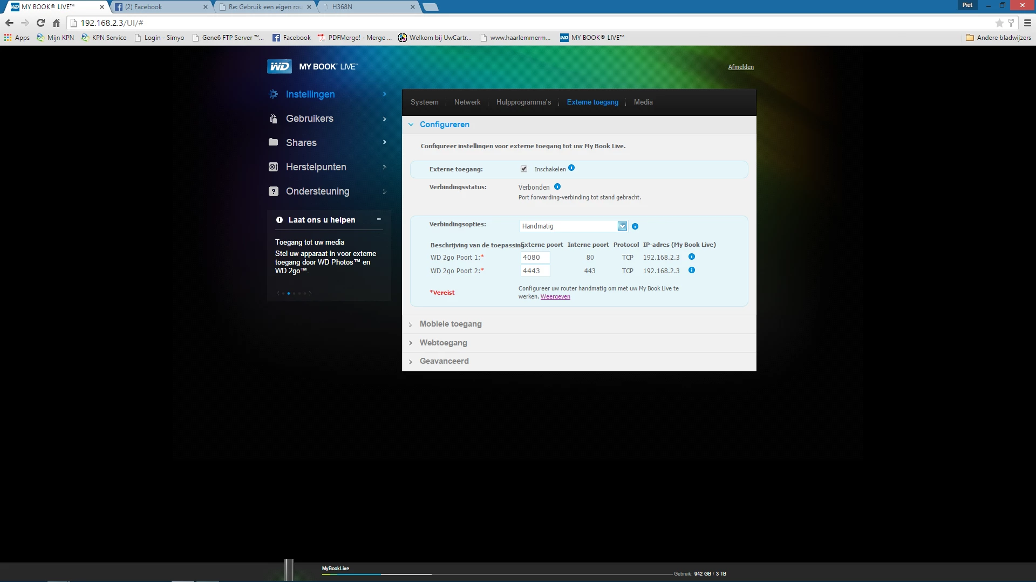The image size is (1036, 582).
Task: Expand the Mobiele toegang section
Action: click(x=451, y=324)
